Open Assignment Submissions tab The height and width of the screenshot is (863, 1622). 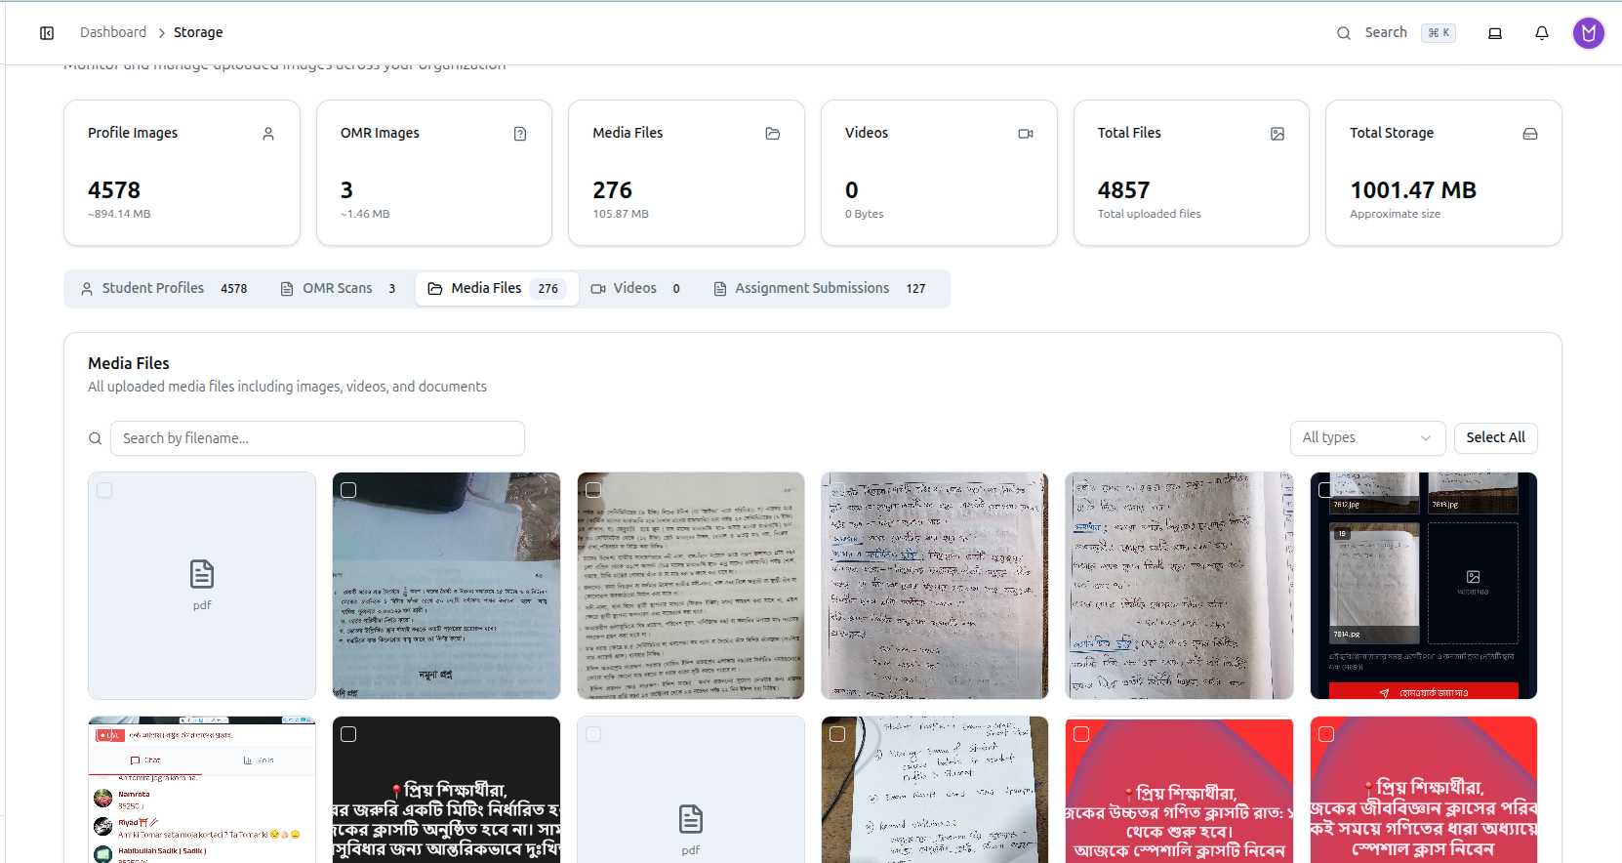pyautogui.click(x=820, y=289)
